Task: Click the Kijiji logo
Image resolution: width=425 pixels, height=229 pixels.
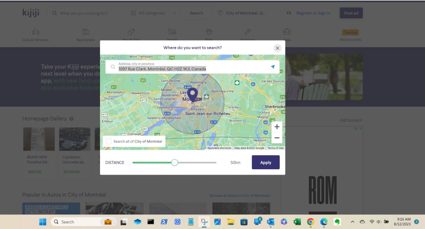Action: (30, 13)
